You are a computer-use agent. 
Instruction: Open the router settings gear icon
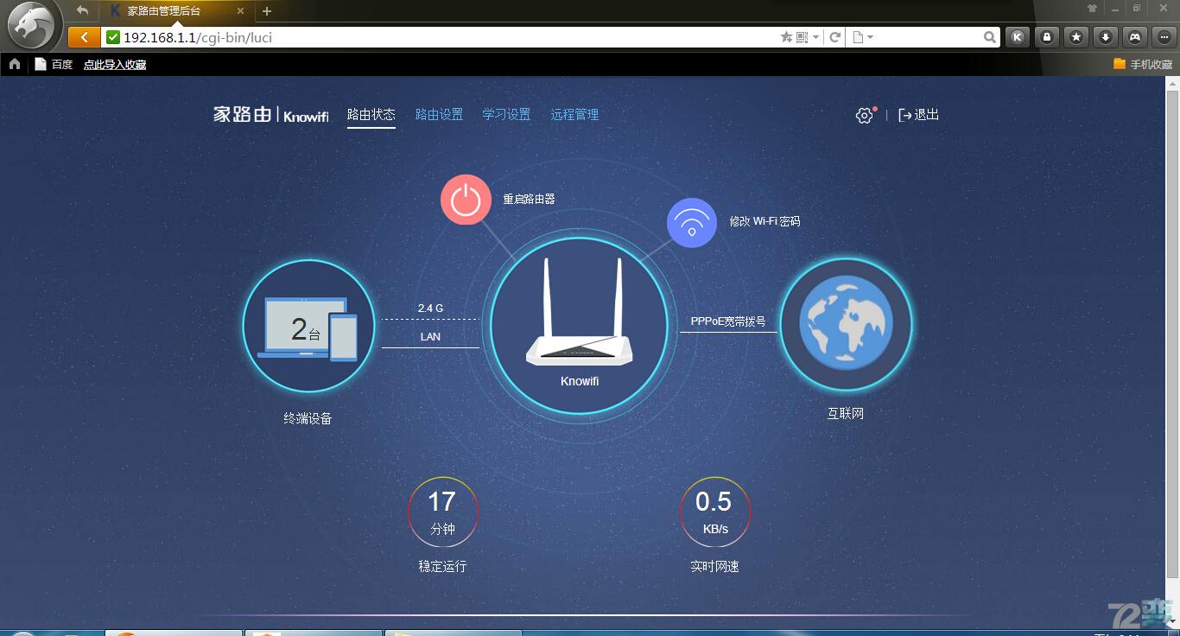[x=863, y=115]
